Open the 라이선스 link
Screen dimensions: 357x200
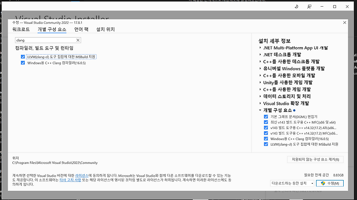coord(82,176)
